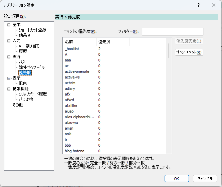Collapse the 基本 tree node
Screen dimensions: 222x187
9,25
